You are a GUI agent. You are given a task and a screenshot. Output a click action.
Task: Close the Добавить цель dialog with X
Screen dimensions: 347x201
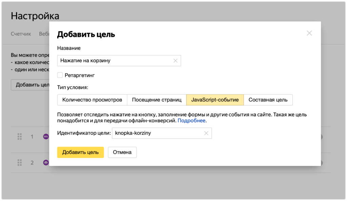click(309, 33)
